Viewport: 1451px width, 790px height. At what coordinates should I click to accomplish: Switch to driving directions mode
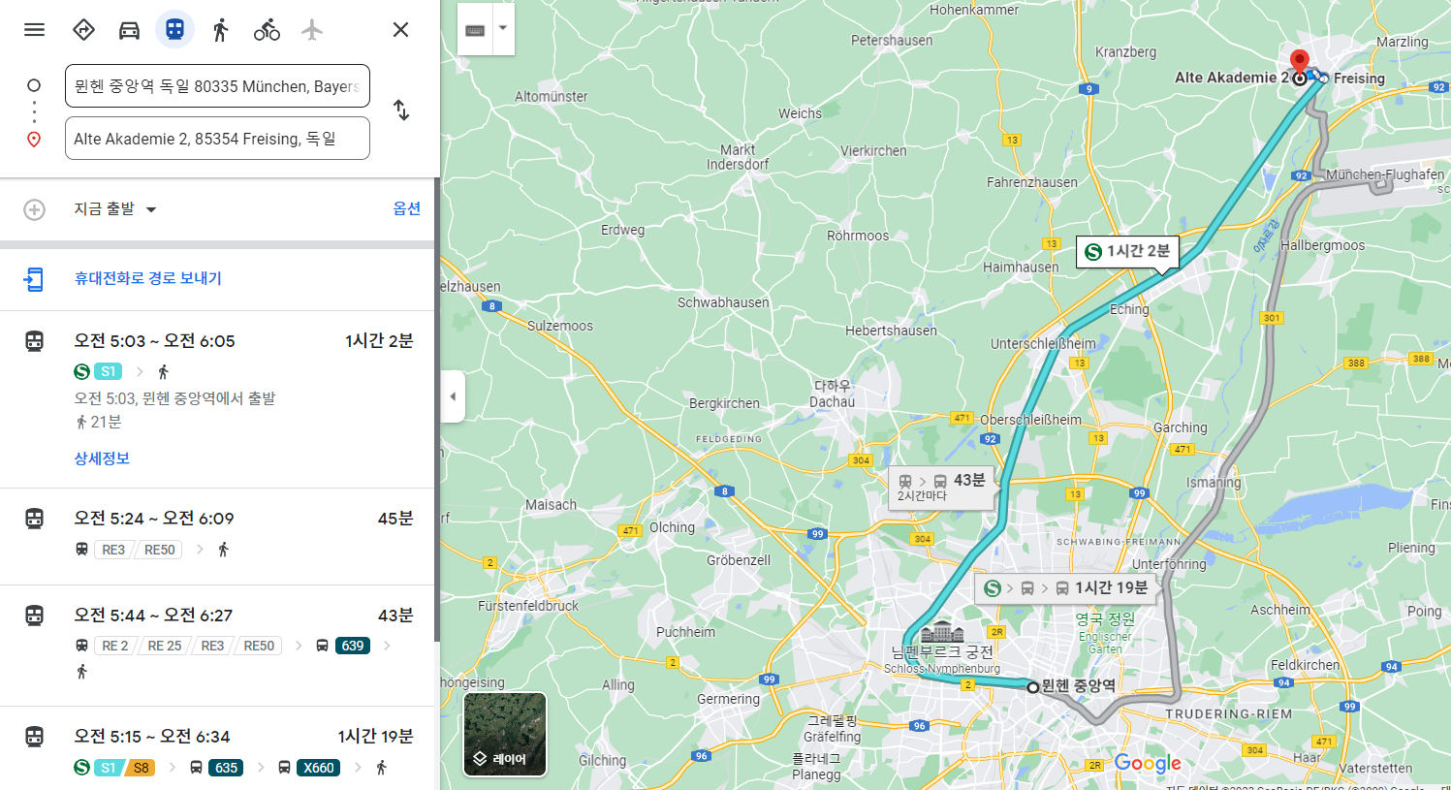129,29
